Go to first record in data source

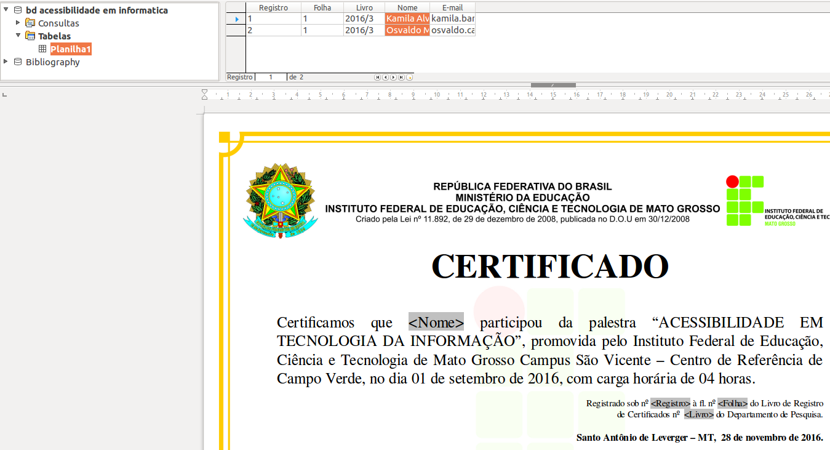tap(378, 78)
